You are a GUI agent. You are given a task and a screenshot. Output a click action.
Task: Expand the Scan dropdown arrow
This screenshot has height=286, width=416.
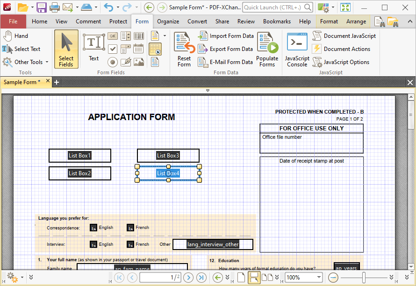coord(96,7)
